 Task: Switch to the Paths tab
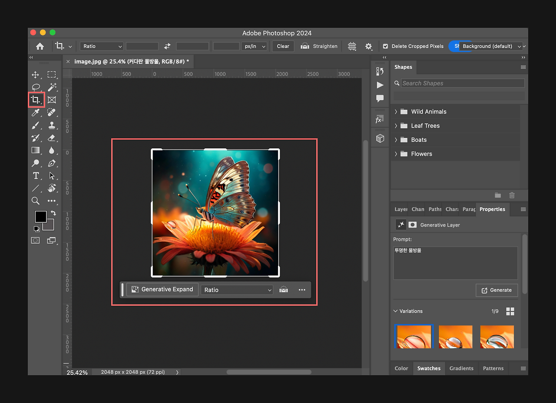click(x=435, y=209)
